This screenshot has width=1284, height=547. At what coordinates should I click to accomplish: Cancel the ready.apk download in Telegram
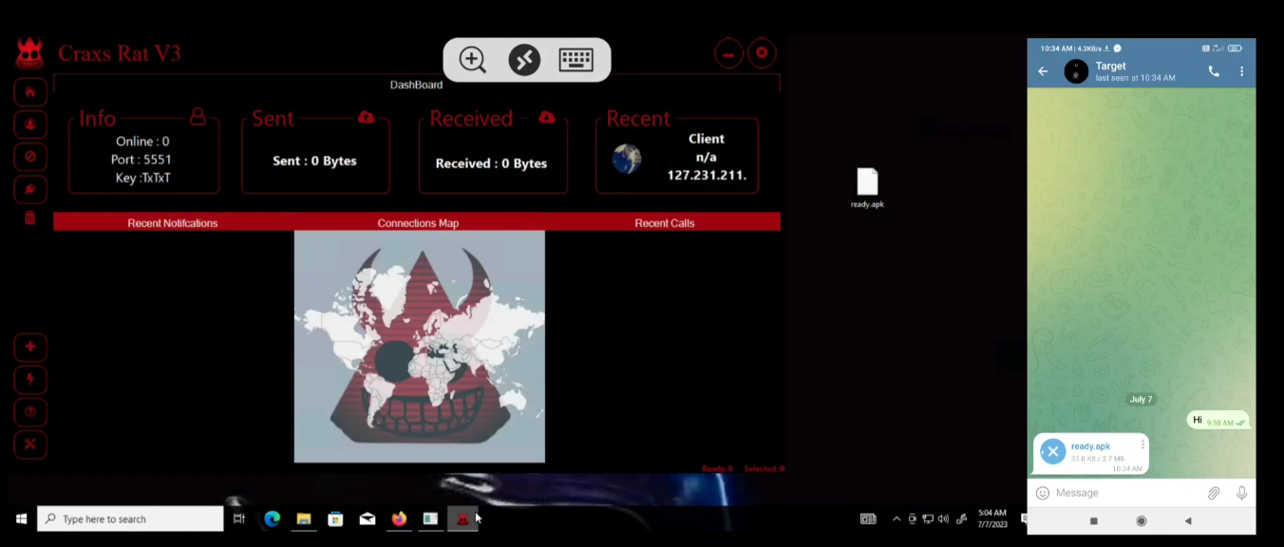point(1052,452)
